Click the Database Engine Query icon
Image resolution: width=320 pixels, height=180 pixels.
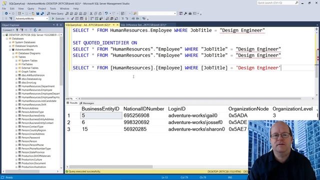click(x=67, y=13)
